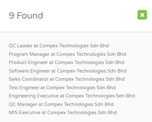
Task: Close the results panel with green X
Action: 142,15
